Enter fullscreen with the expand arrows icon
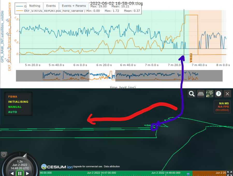This screenshot has height=176, width=233. [x=229, y=173]
